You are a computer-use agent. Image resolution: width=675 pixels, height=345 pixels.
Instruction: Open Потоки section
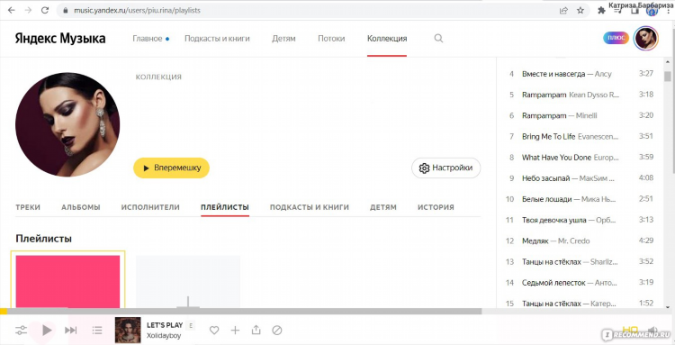331,39
